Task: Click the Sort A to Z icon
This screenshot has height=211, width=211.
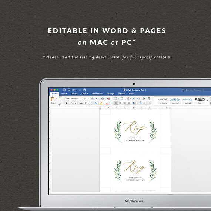Action: [144, 98]
